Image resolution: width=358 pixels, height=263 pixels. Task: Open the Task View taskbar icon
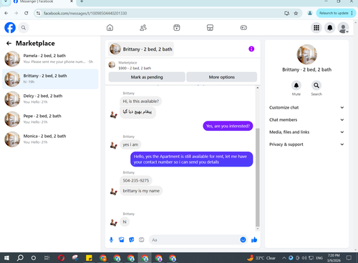(x=47, y=258)
